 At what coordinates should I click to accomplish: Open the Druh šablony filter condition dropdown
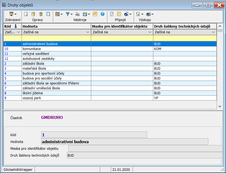[214, 32]
